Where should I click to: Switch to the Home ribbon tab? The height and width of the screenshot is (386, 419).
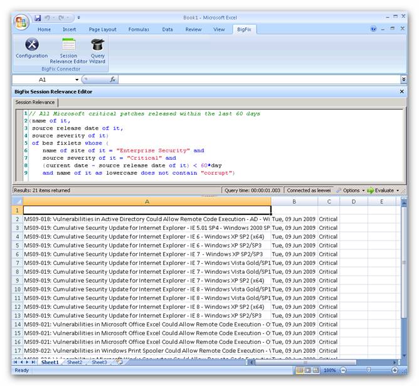tap(44, 29)
